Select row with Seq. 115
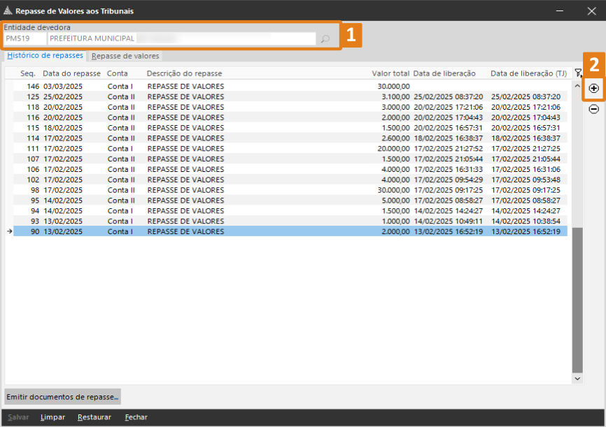 pos(290,128)
